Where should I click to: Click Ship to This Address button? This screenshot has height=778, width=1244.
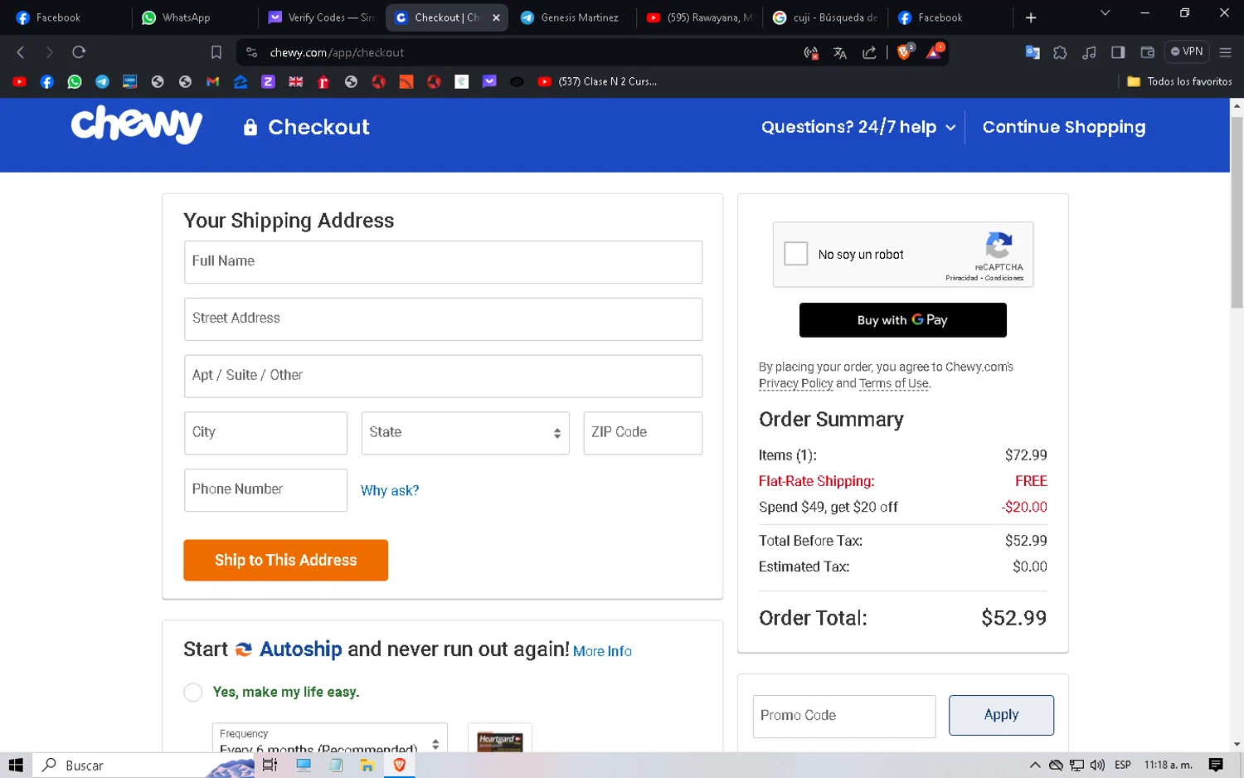285,560
